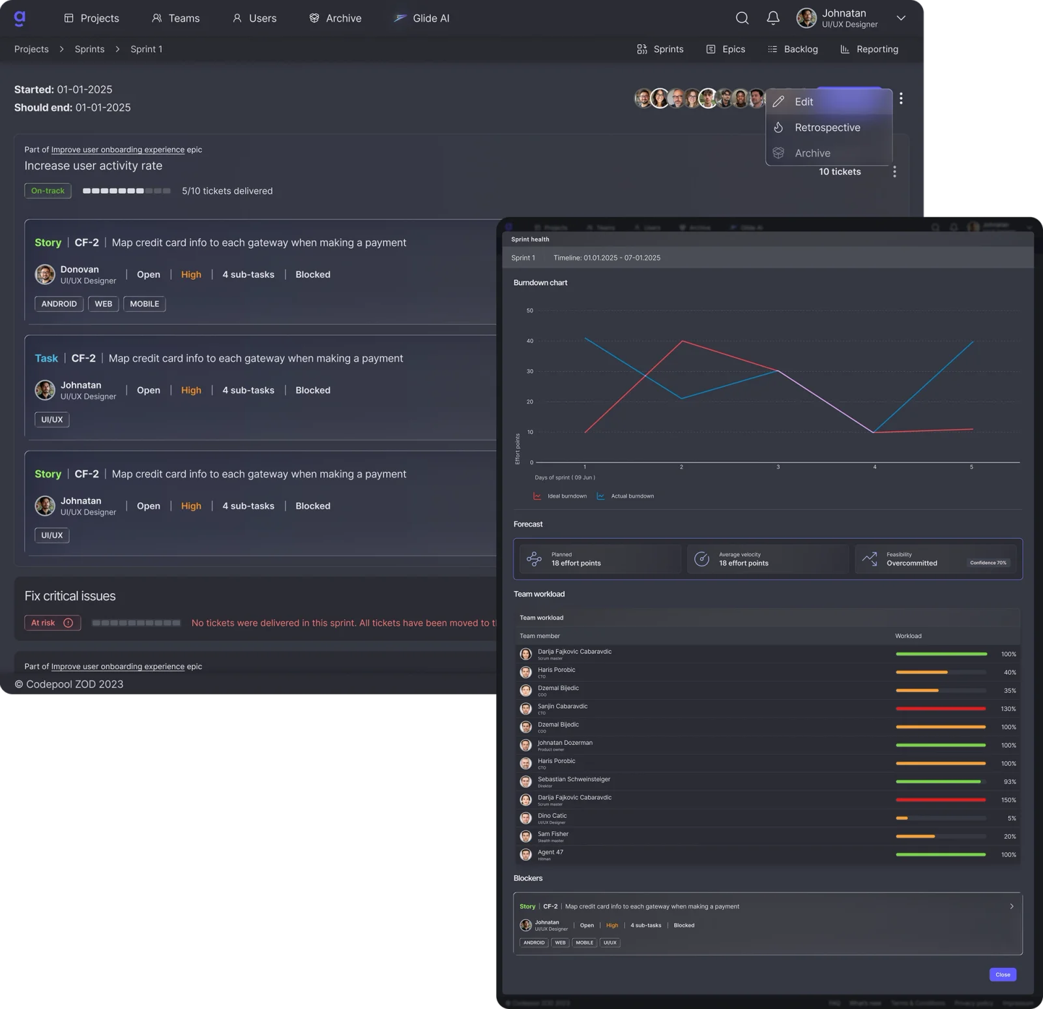Click the Fix critical issues progress bar
The width and height of the screenshot is (1043, 1009).
pos(136,623)
